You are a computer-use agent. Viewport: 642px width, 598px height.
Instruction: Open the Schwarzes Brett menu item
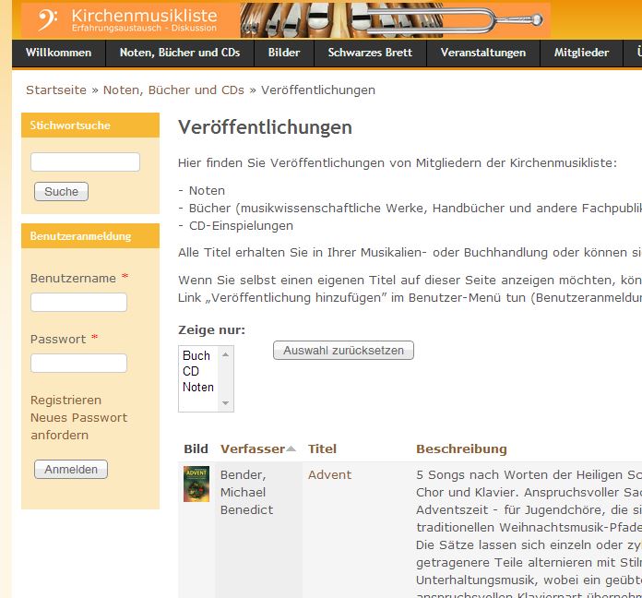[x=370, y=53]
